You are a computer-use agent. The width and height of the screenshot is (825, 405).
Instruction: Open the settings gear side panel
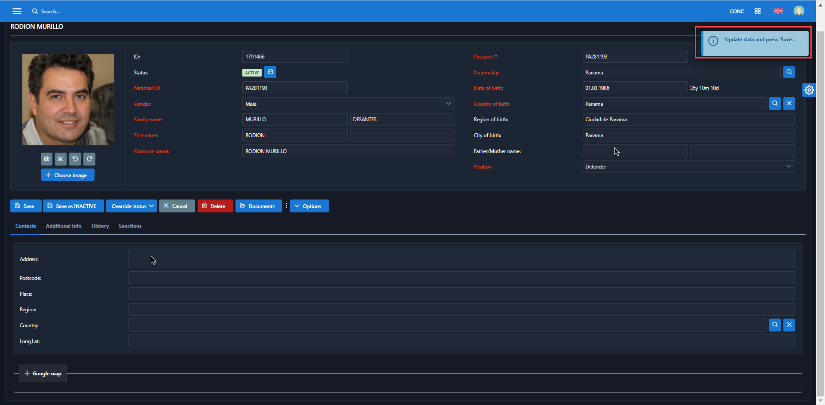click(x=809, y=90)
